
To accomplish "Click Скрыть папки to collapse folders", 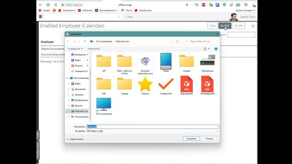I will pyautogui.click(x=75, y=139).
